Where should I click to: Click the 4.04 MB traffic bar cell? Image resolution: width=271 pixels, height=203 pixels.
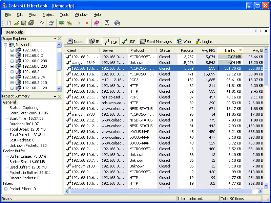coord(230,63)
